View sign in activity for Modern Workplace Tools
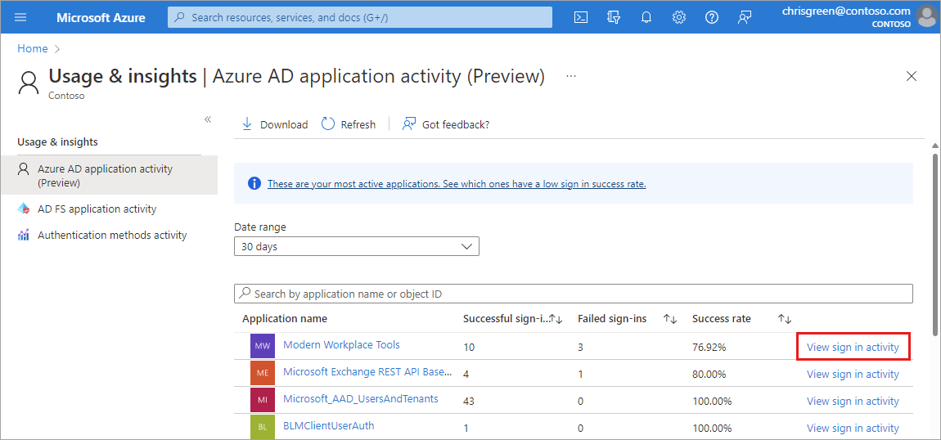941x440 pixels. coord(853,347)
